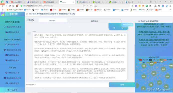
Task: Open the browser downloads icon
Action: click(x=155, y=6)
